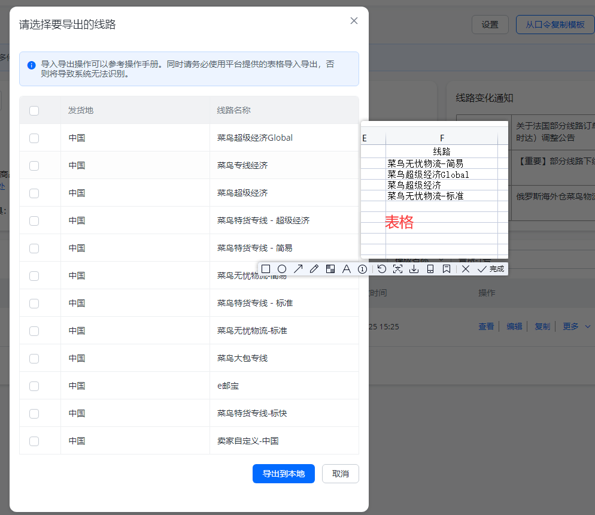Click spreadsheet cell 菜鸟无忧物流-标准
595x515 pixels.
click(x=442, y=196)
